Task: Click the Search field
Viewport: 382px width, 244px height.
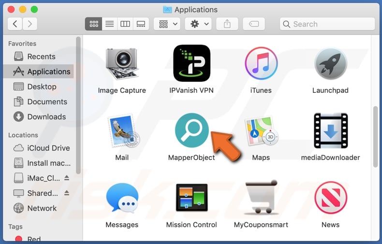Action: pyautogui.click(x=327, y=24)
